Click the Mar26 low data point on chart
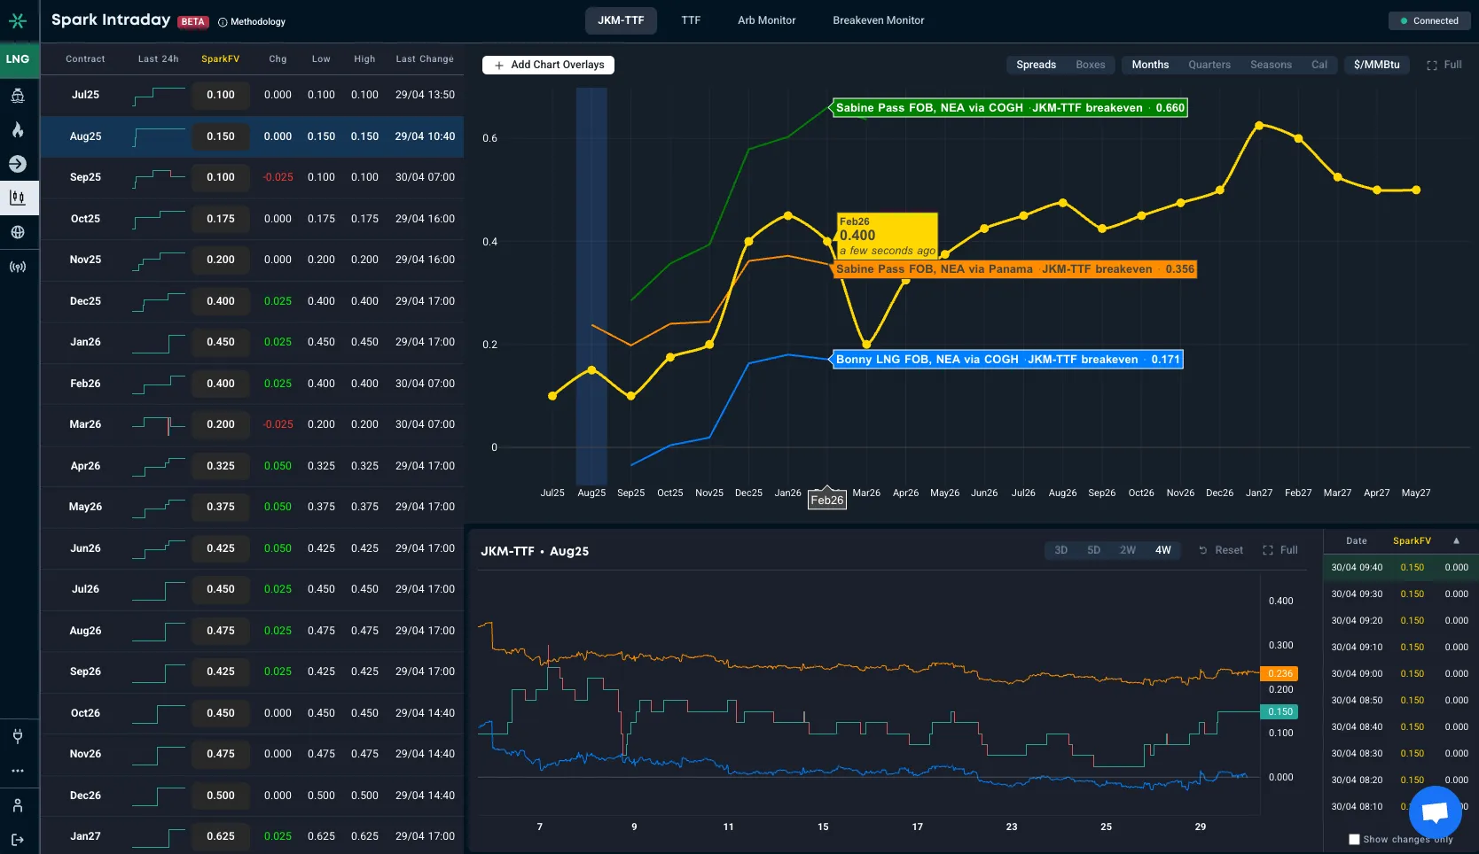1479x854 pixels. tap(866, 344)
